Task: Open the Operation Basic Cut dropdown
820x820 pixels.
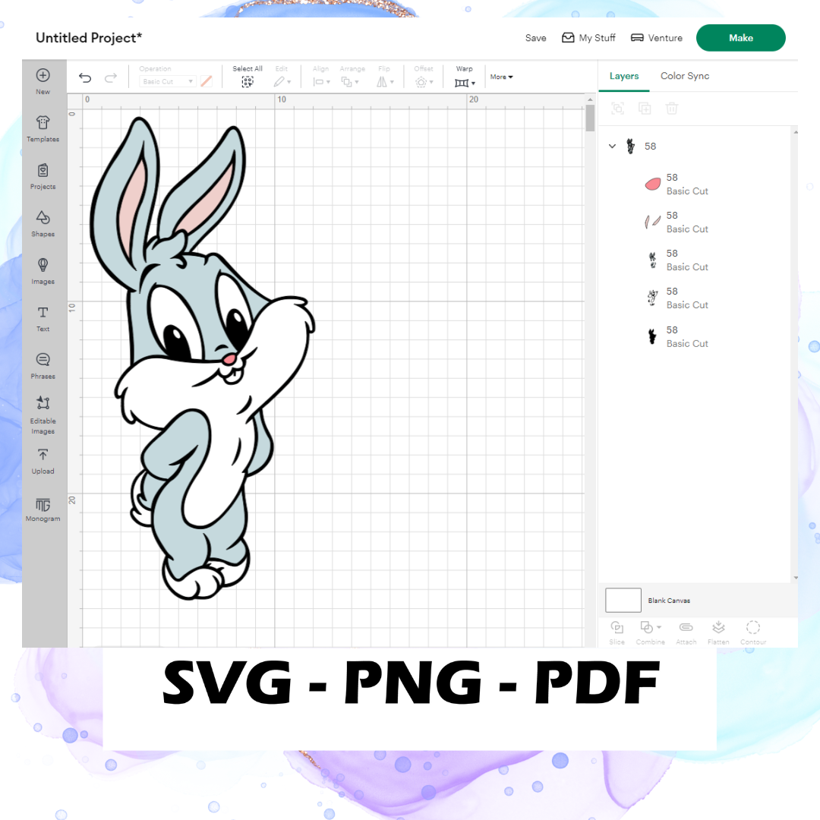Action: coord(168,81)
